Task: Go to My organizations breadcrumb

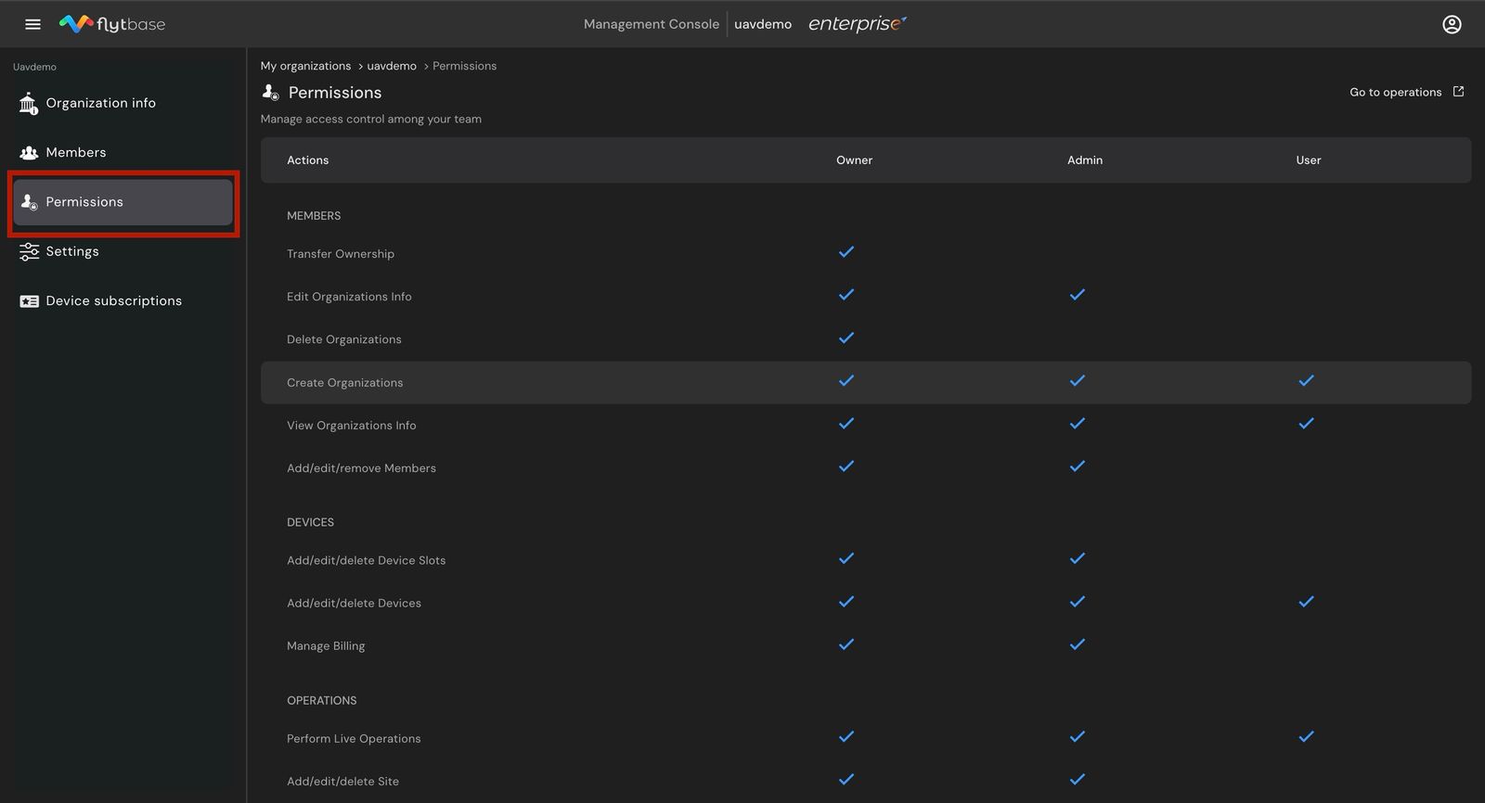Action: [305, 66]
